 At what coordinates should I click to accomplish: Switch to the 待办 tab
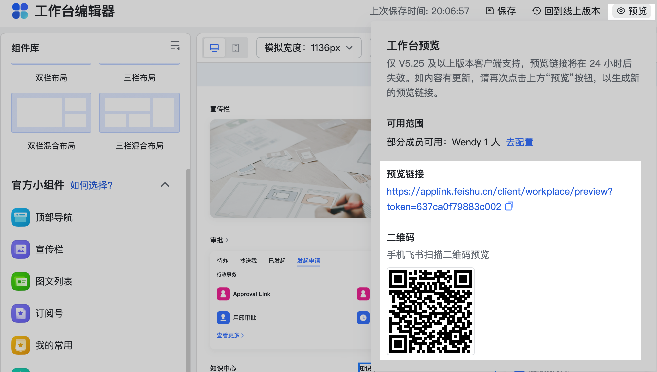tap(222, 261)
